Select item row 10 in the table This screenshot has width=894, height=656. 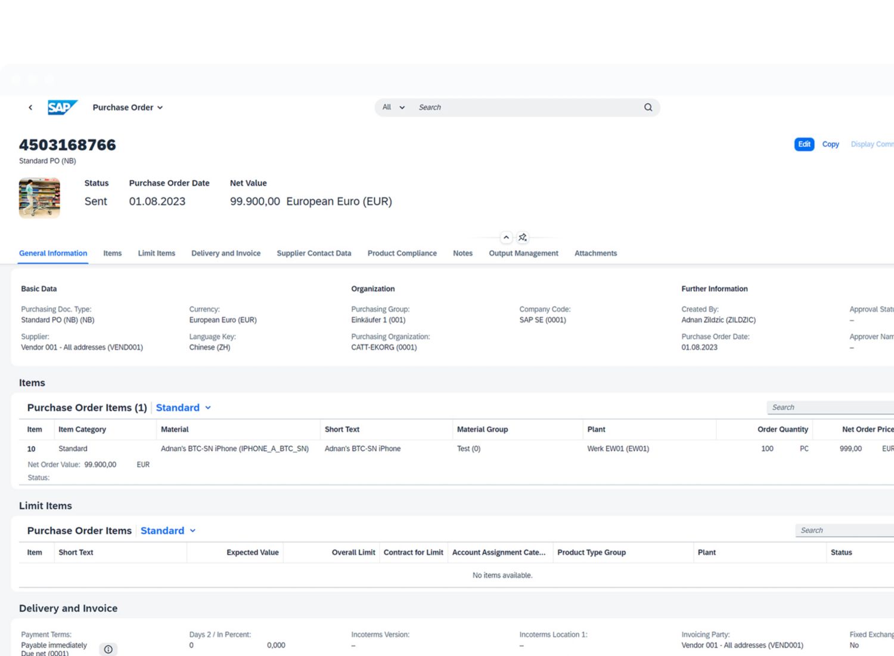click(32, 449)
